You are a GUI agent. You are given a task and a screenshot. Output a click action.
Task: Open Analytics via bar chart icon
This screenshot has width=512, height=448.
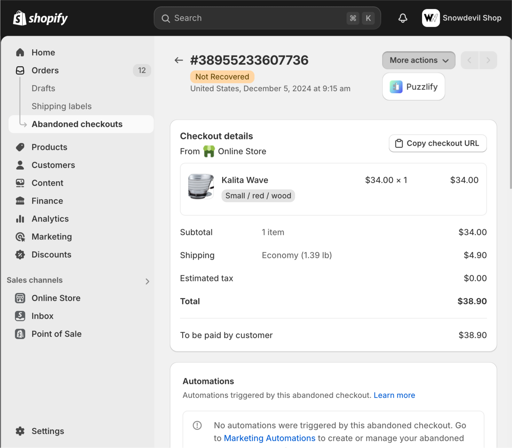coord(20,219)
